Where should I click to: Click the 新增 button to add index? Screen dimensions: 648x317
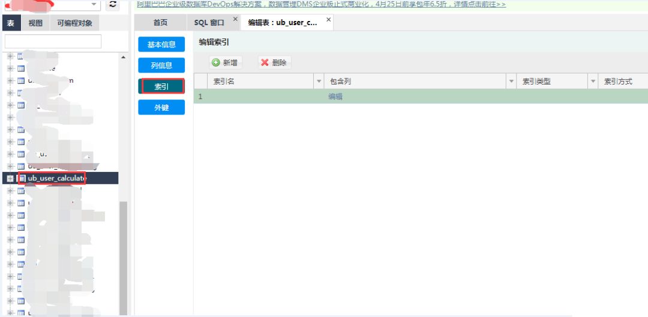click(x=226, y=63)
